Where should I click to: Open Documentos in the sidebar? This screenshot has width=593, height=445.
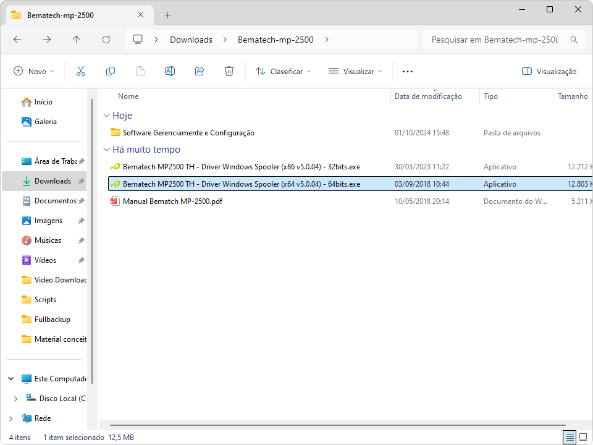click(49, 200)
